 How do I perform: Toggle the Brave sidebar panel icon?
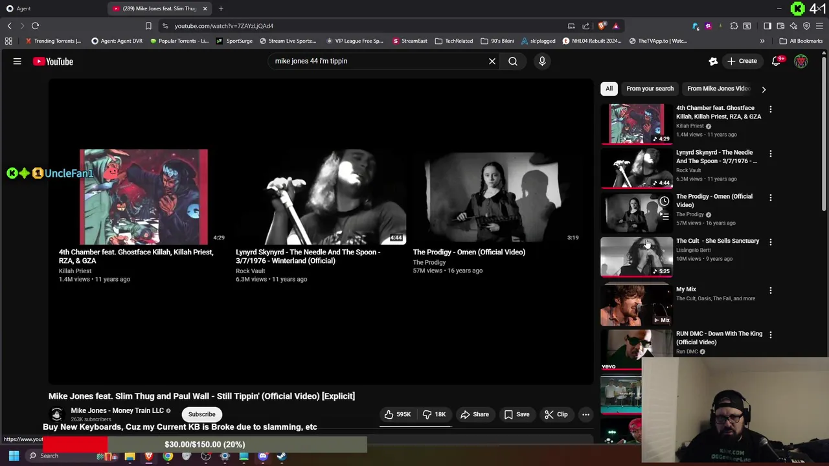[767, 26]
